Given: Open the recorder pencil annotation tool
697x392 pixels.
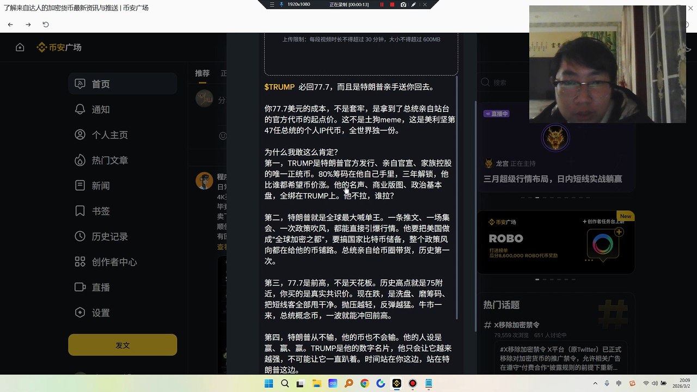Looking at the screenshot, I should click(414, 4).
